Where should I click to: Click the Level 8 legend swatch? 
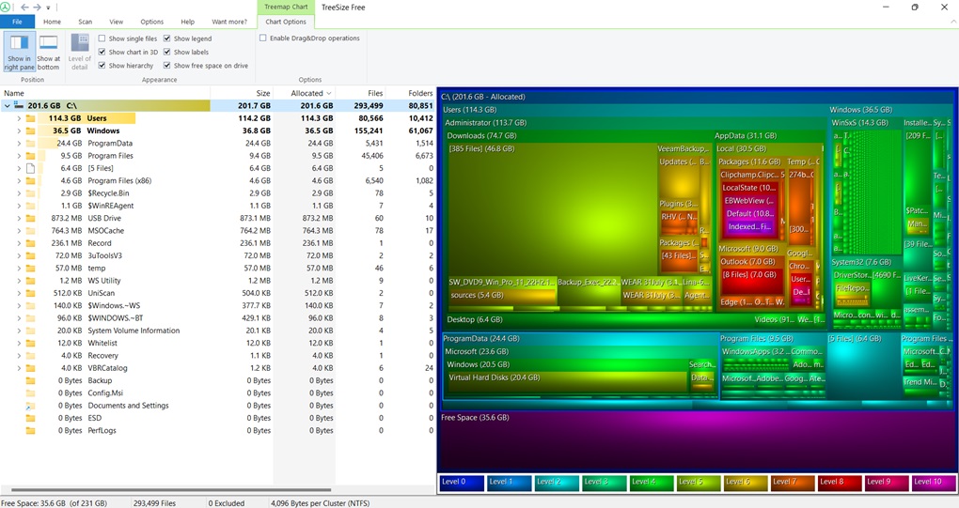click(x=840, y=483)
